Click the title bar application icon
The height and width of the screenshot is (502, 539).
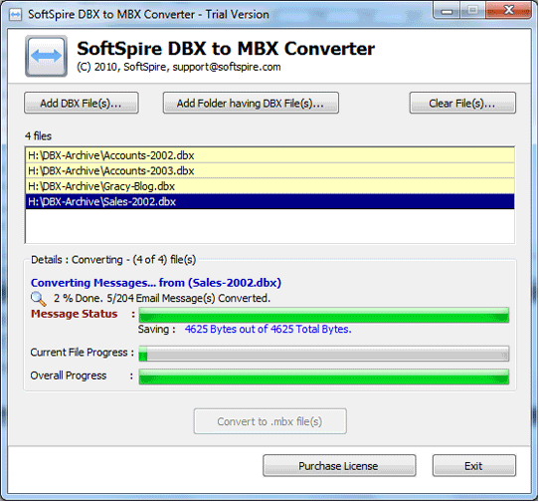pos(15,15)
